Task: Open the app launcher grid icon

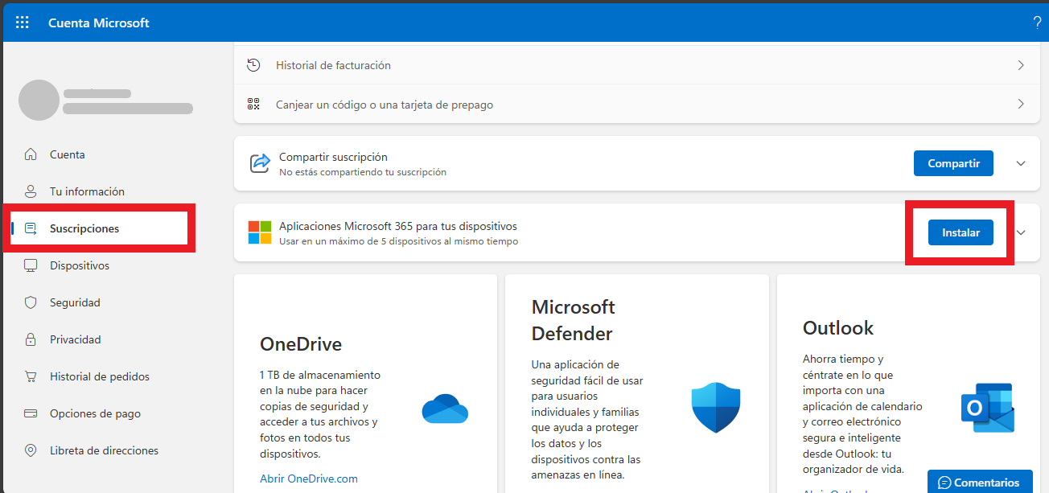Action: (23, 23)
